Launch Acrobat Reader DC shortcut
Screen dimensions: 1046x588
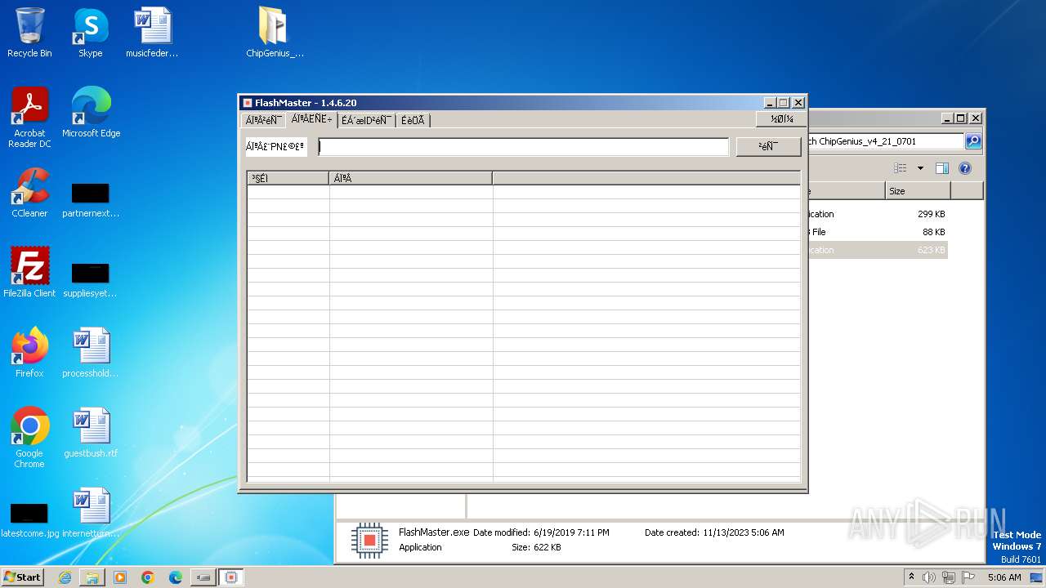point(29,118)
